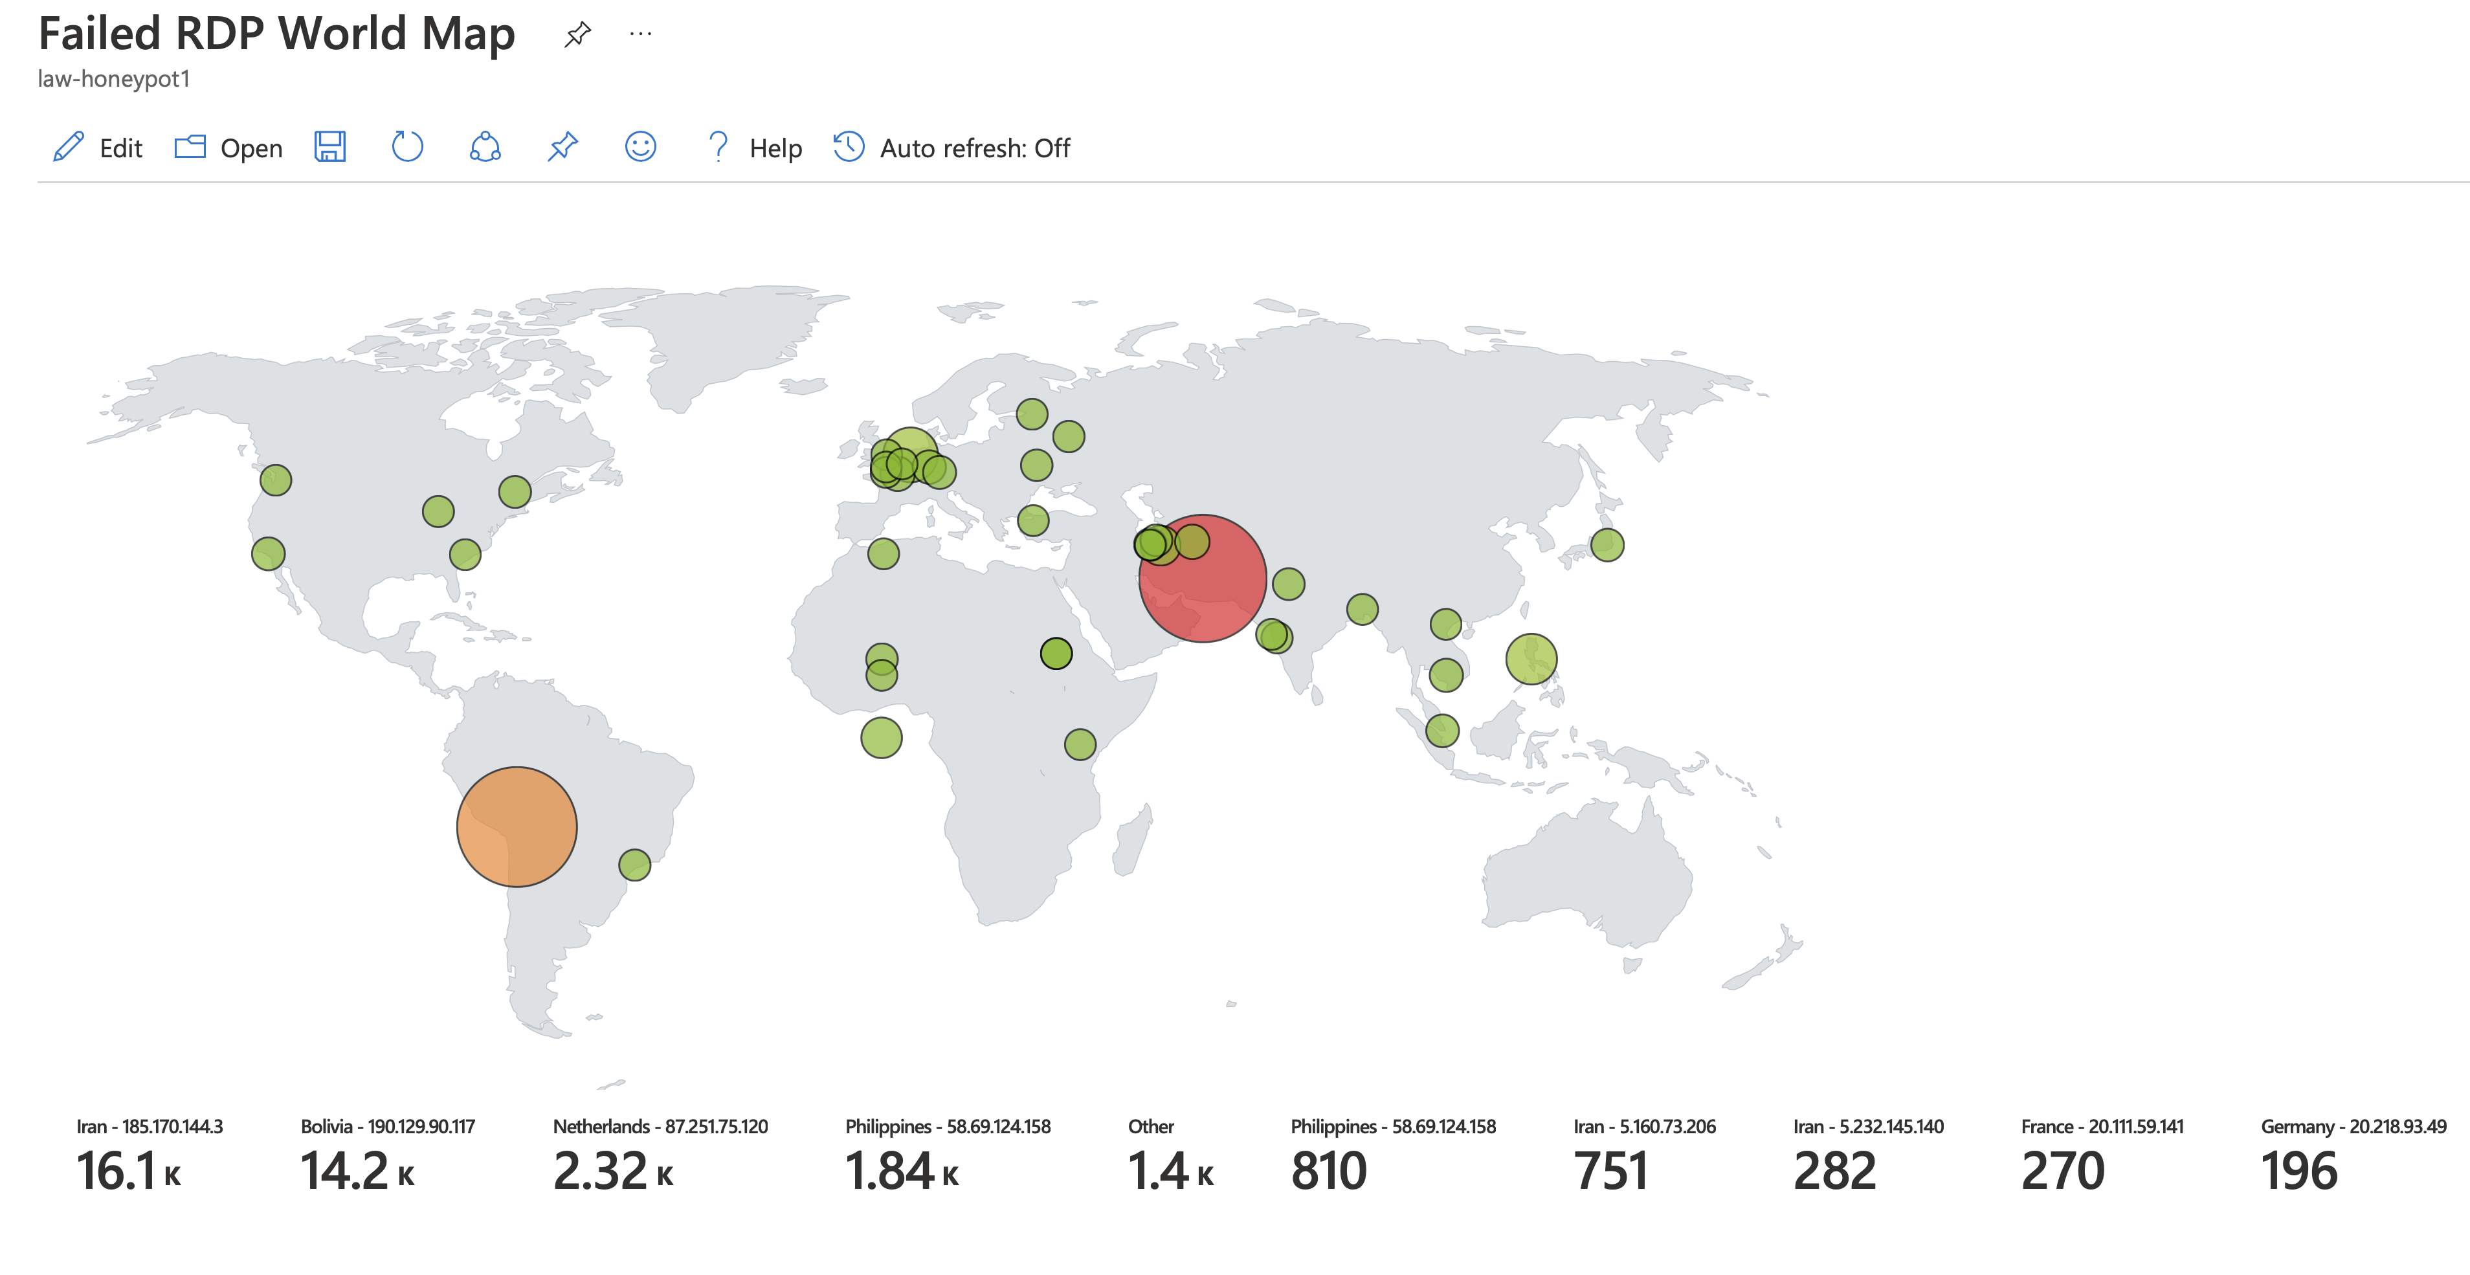Pin the Failed RDP World Map title
Screen dimensions: 2470x1275
click(578, 34)
